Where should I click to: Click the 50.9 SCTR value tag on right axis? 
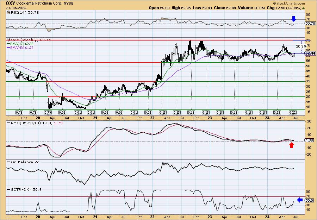point(309,201)
